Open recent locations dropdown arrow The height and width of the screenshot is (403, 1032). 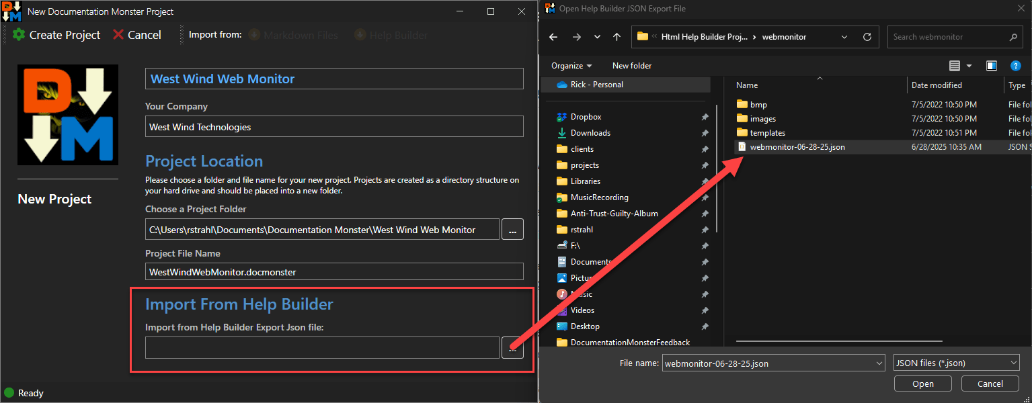597,37
